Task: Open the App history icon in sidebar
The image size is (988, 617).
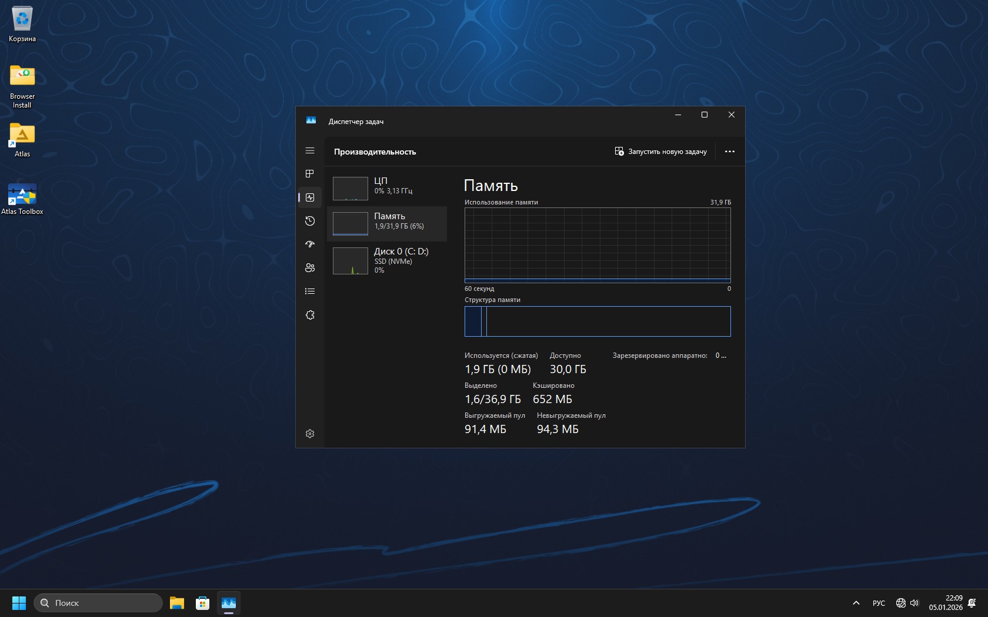Action: [x=310, y=221]
